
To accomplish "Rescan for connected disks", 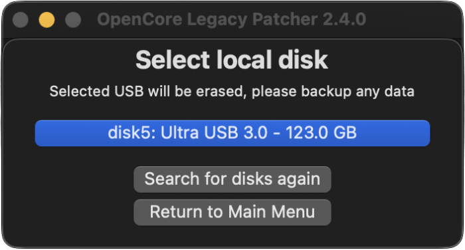I will 232,180.
